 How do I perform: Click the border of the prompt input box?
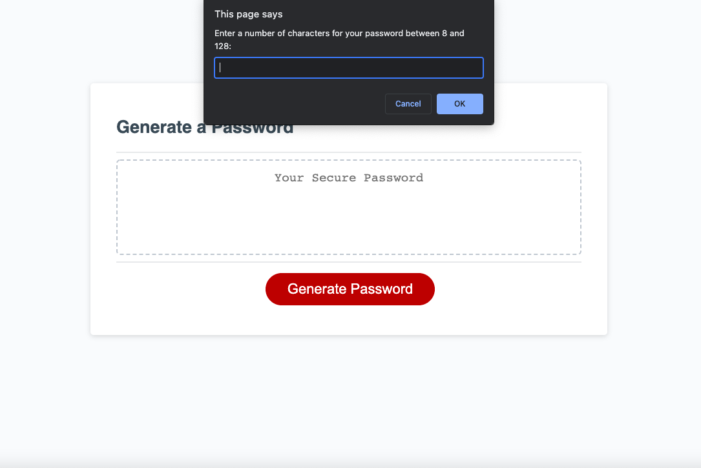(349, 58)
